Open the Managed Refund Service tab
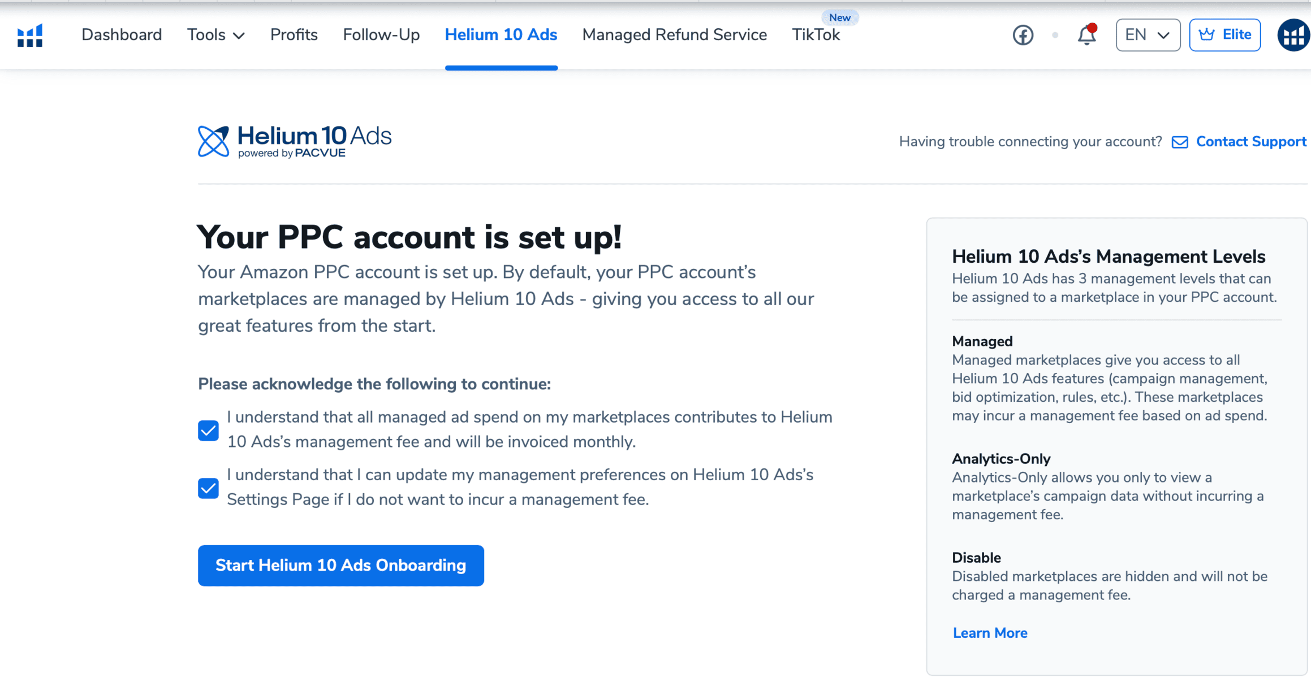The height and width of the screenshot is (678, 1311). point(674,35)
